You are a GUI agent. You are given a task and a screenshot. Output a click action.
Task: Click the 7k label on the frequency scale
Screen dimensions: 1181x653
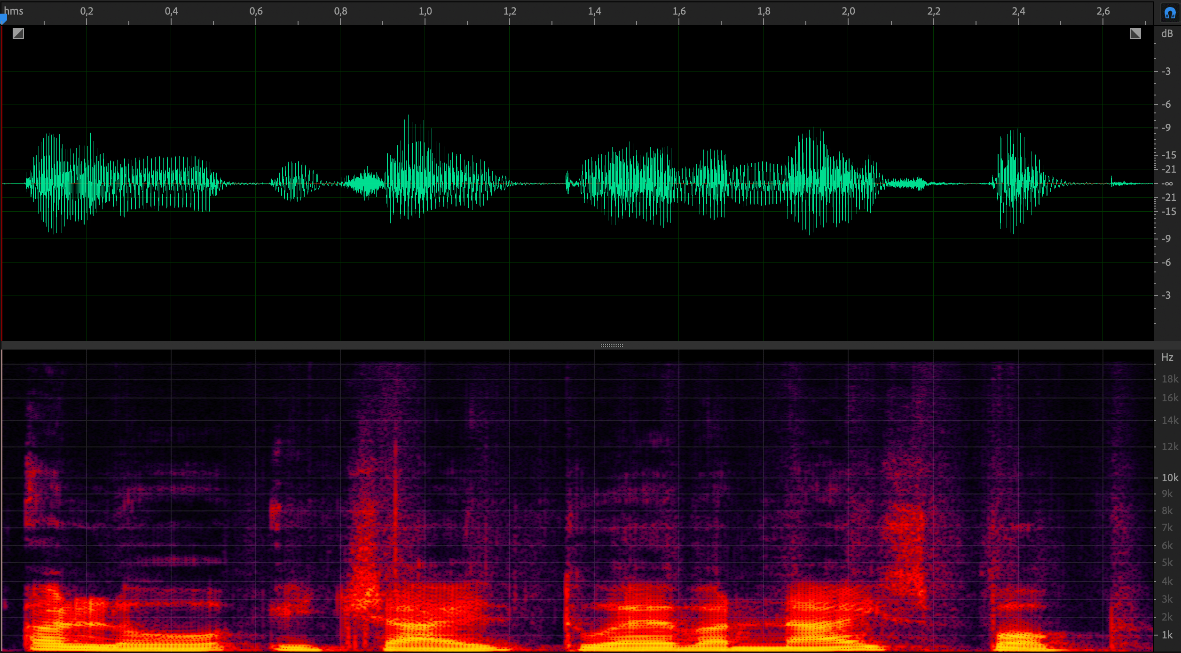tap(1167, 528)
